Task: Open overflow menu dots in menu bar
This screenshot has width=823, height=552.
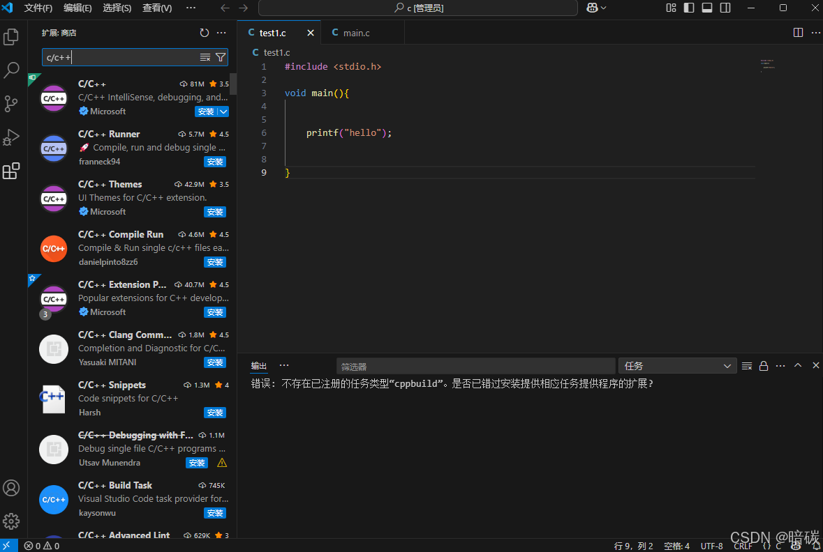Action: click(x=191, y=8)
